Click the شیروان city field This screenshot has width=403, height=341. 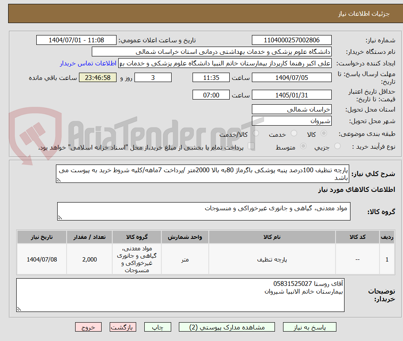tap(292, 121)
